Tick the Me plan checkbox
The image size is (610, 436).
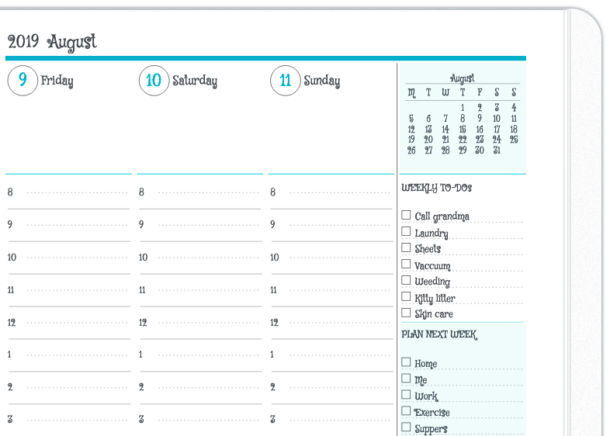406,378
